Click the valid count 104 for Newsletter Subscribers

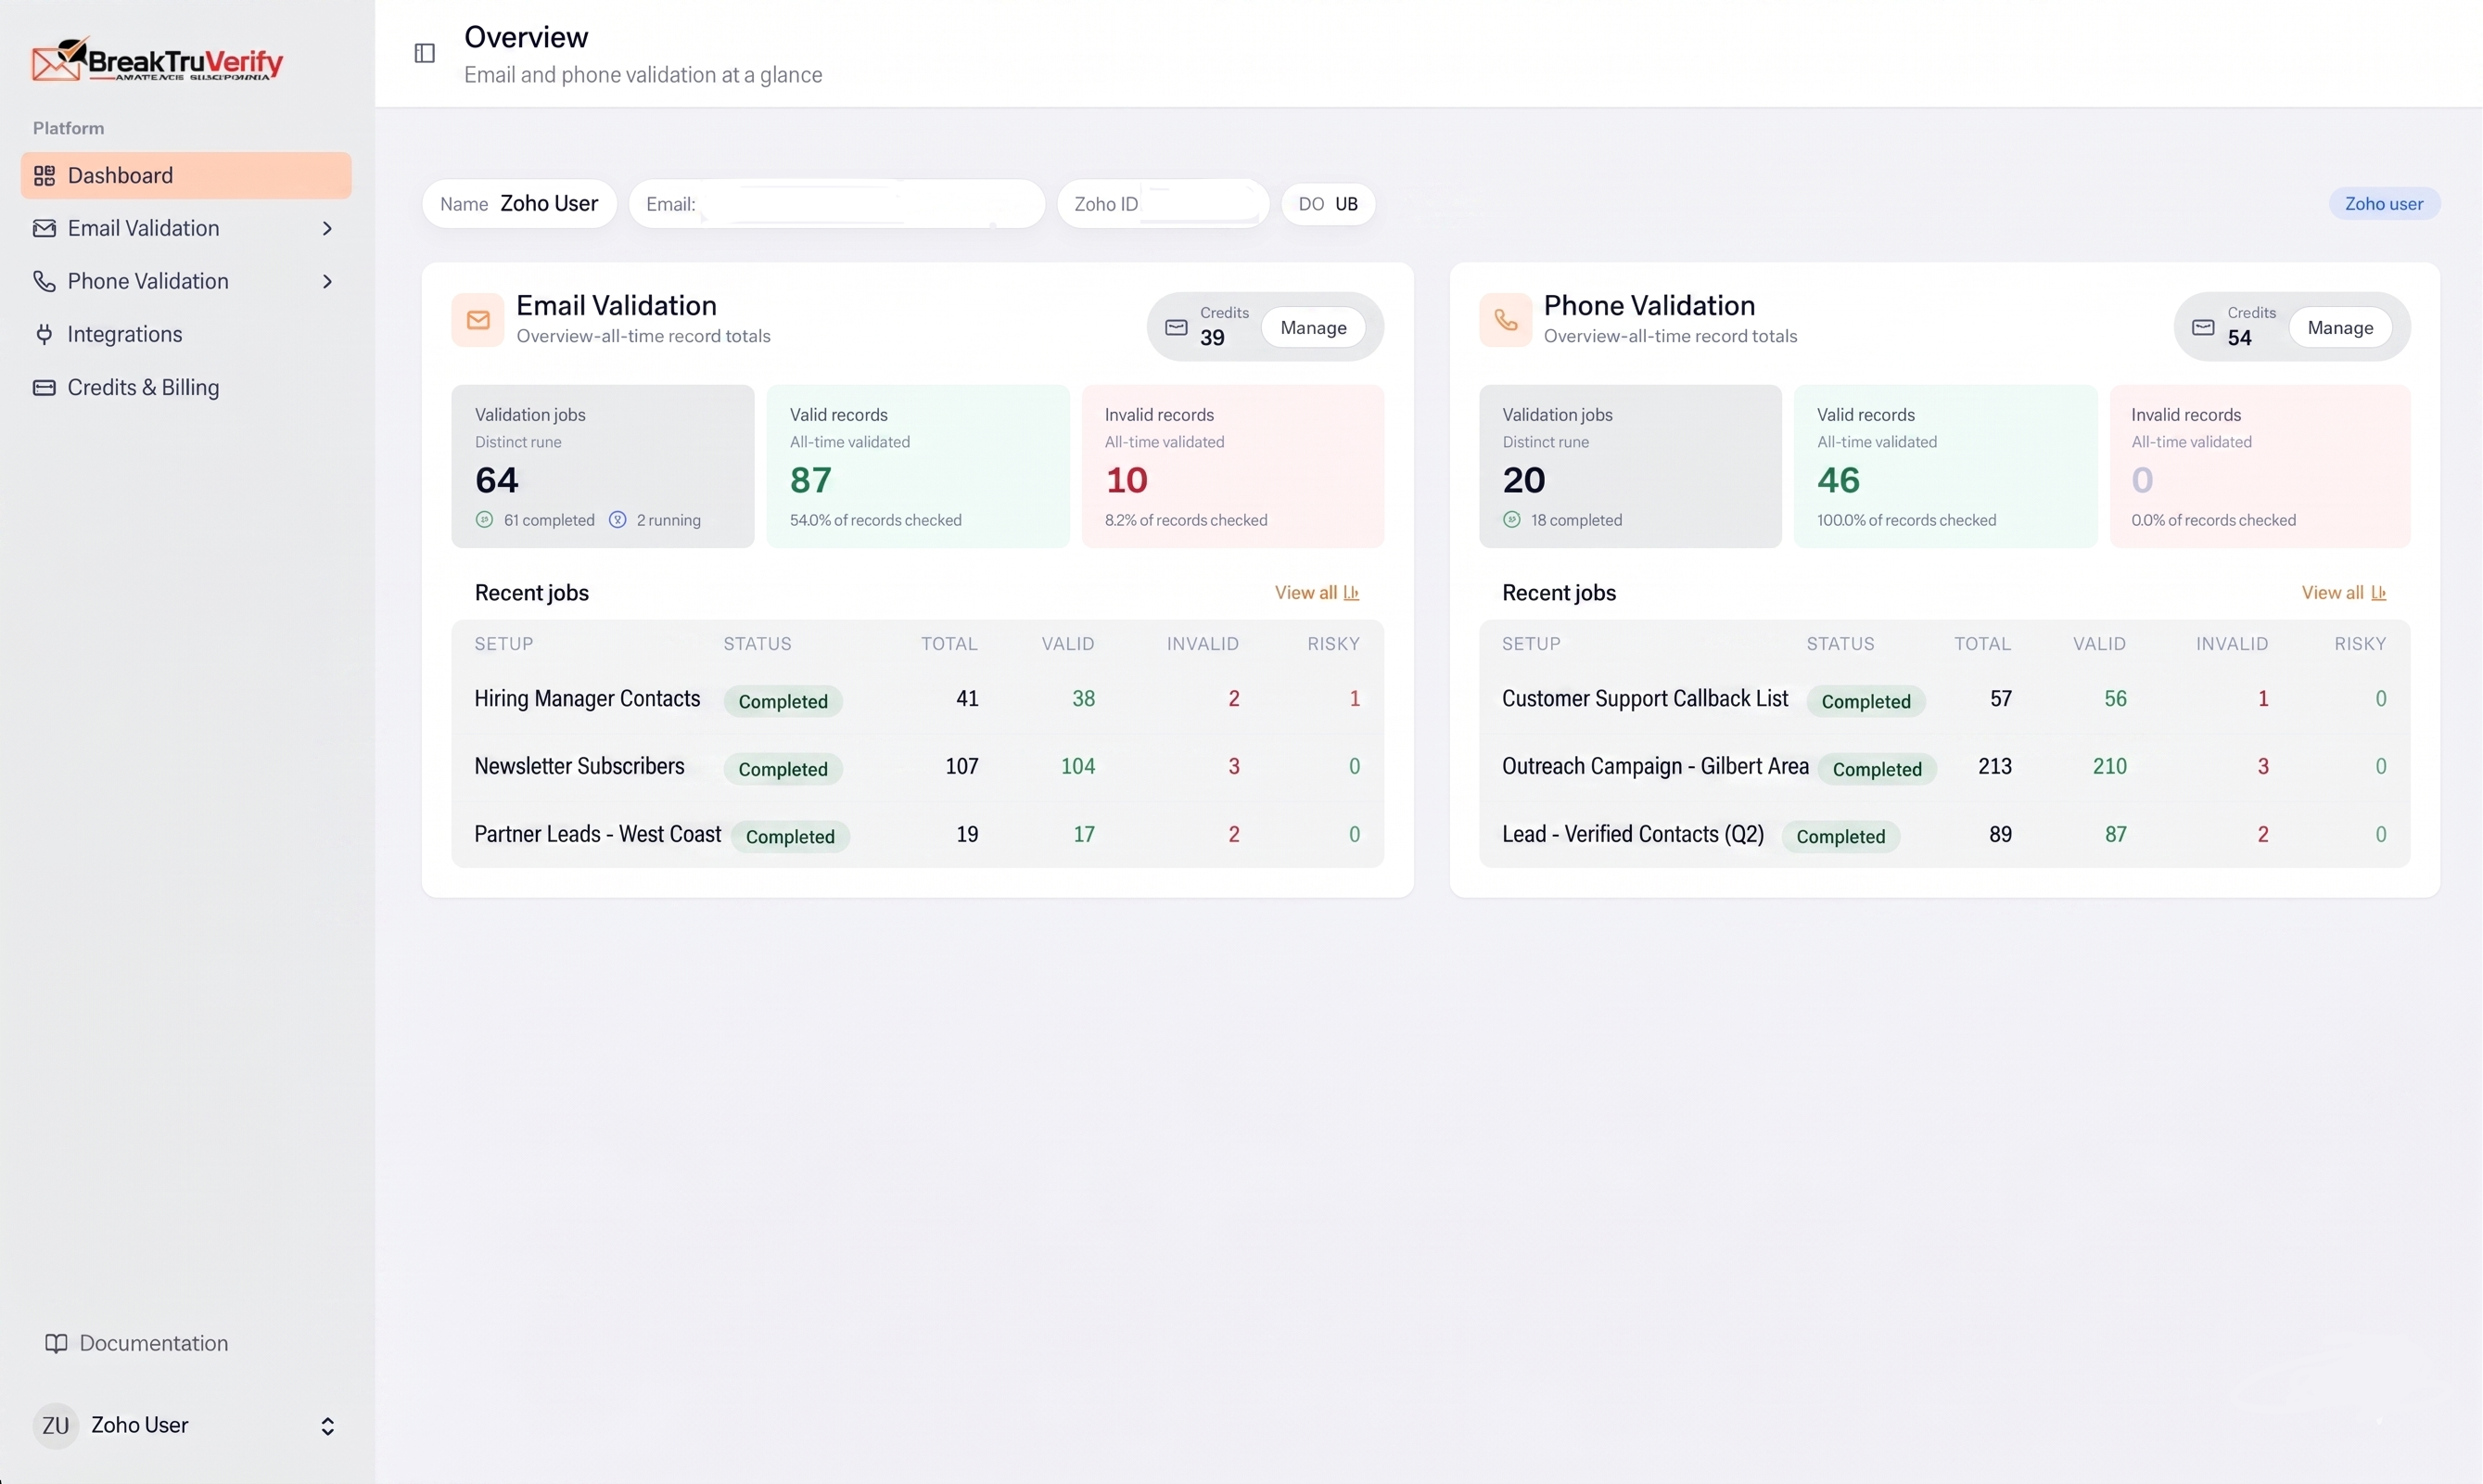point(1077,767)
